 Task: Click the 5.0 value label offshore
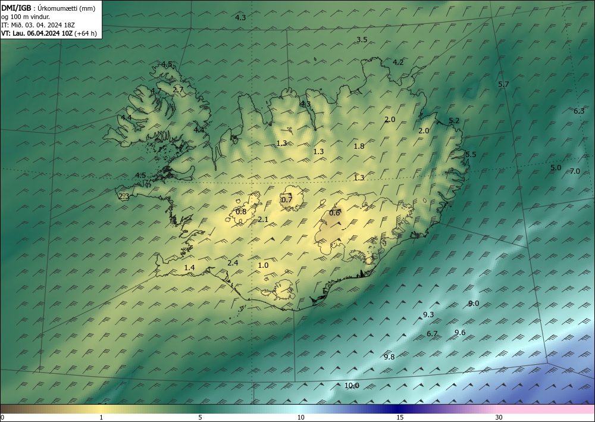coord(556,168)
